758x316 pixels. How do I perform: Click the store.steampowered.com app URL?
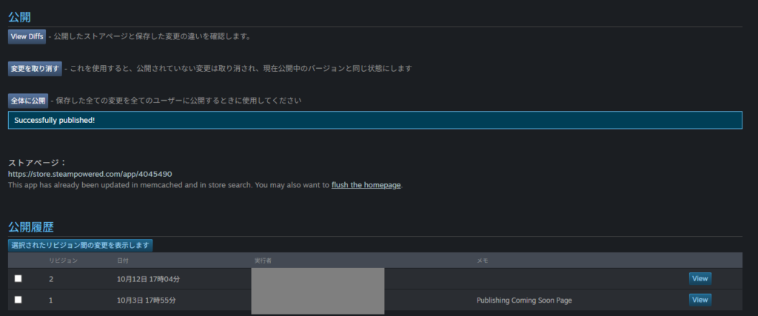point(90,174)
